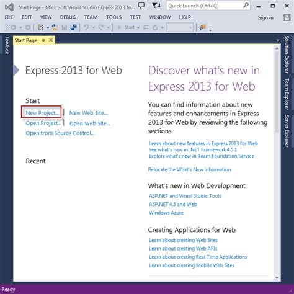294x294 pixels.
Task: Open the Windows Azure link
Action: [x=166, y=213]
